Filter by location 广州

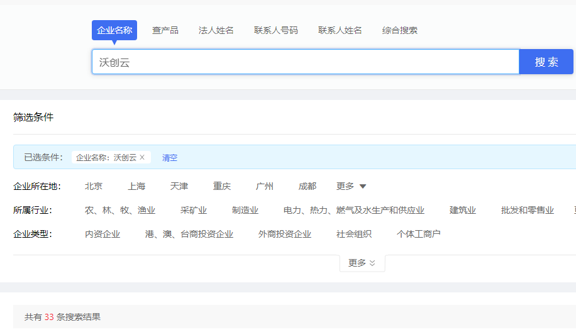click(265, 186)
